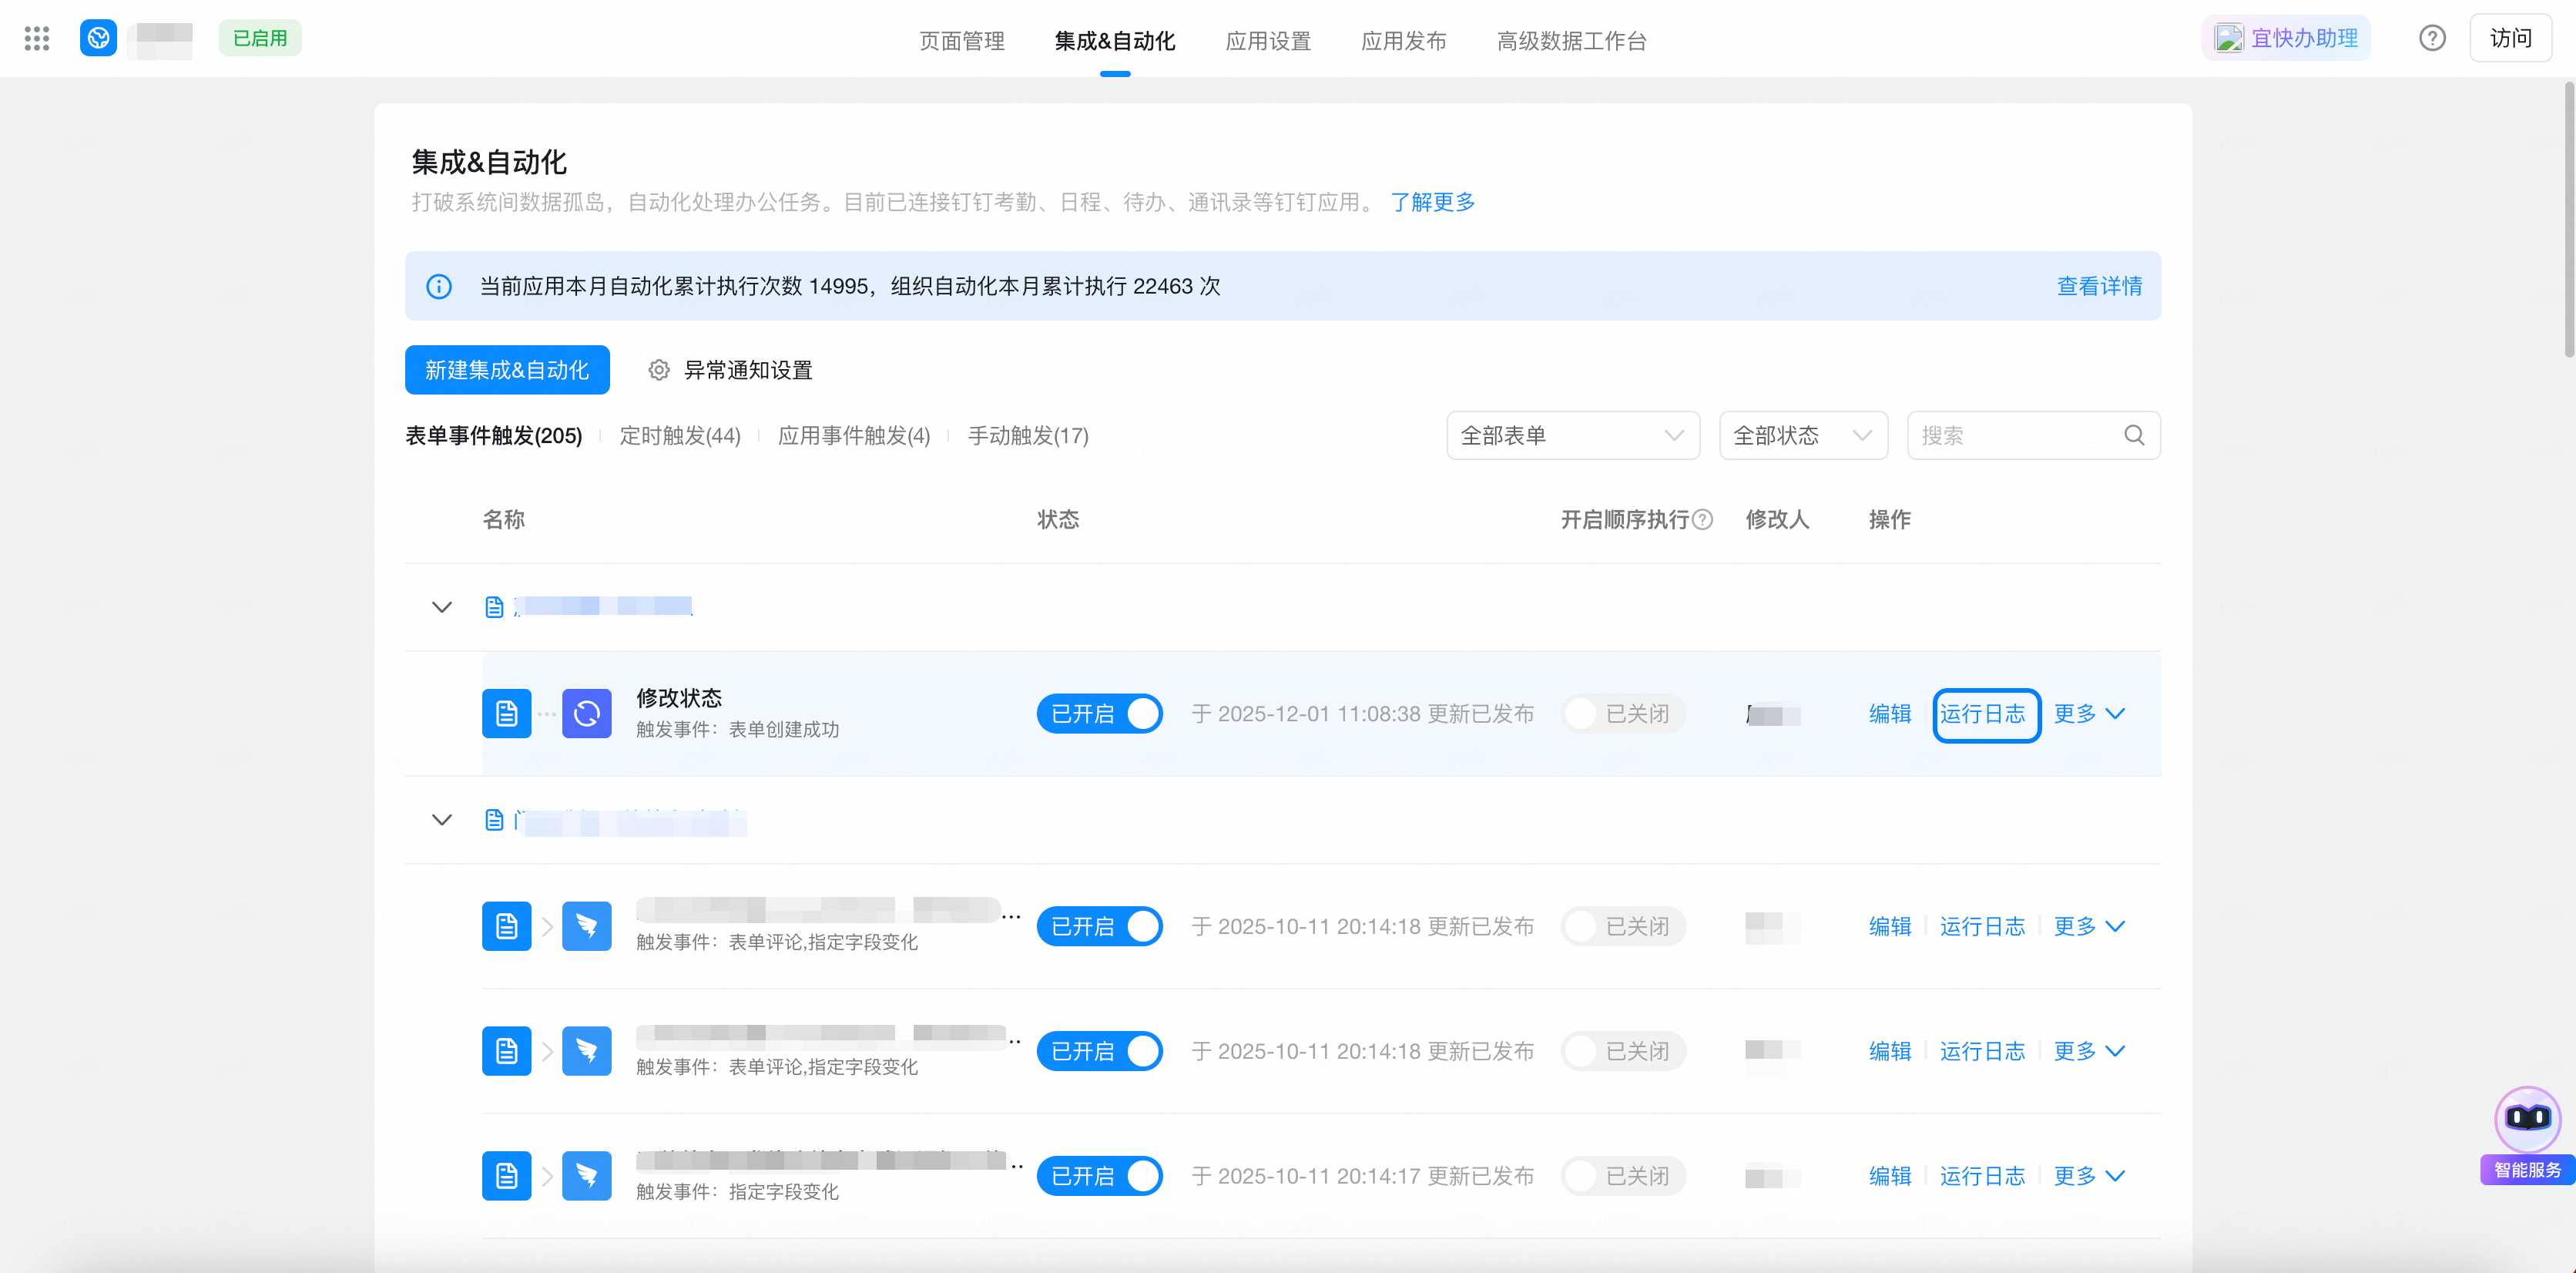Screen dimensions: 2576x1273
Task: Click the search magnifier icon
Action: tap(2134, 435)
